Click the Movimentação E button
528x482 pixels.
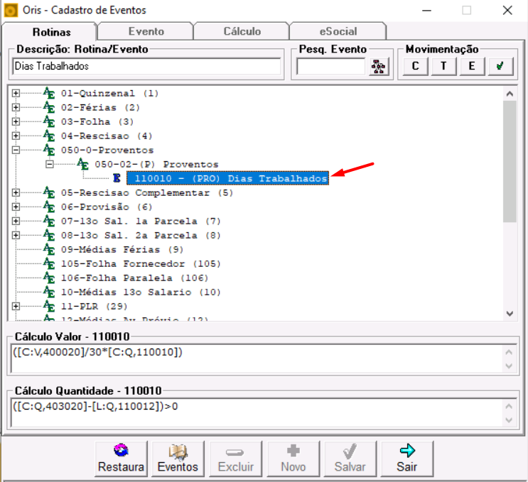tap(472, 66)
